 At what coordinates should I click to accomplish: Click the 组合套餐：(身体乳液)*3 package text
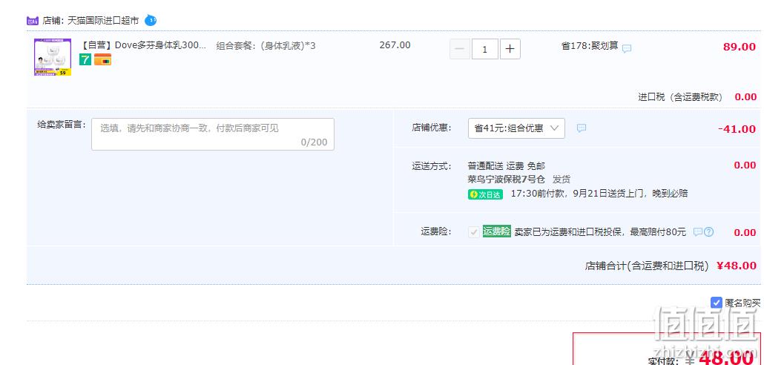pos(266,46)
